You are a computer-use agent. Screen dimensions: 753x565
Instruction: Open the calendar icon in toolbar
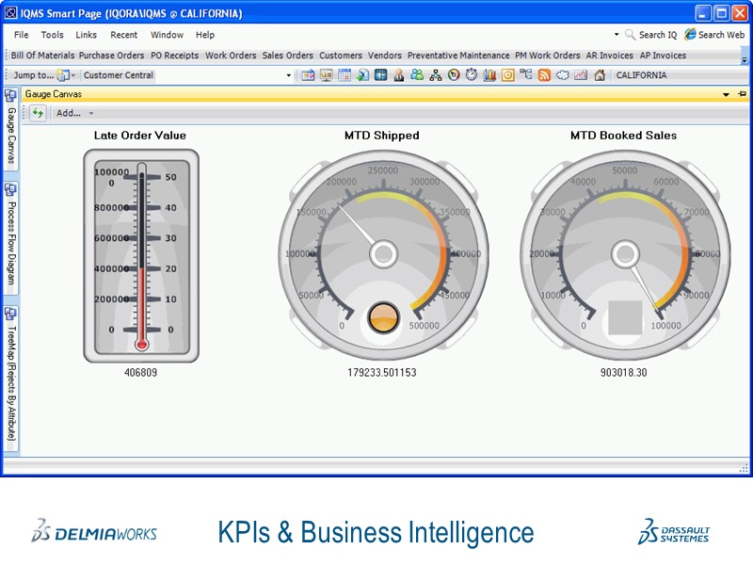point(344,75)
